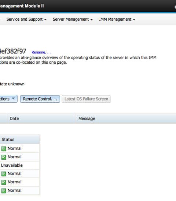Open the Server Management menu
The height and width of the screenshot is (201, 176).
coord(73,20)
